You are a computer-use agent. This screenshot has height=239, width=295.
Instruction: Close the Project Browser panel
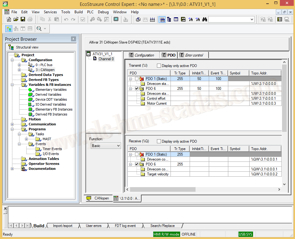point(73,39)
